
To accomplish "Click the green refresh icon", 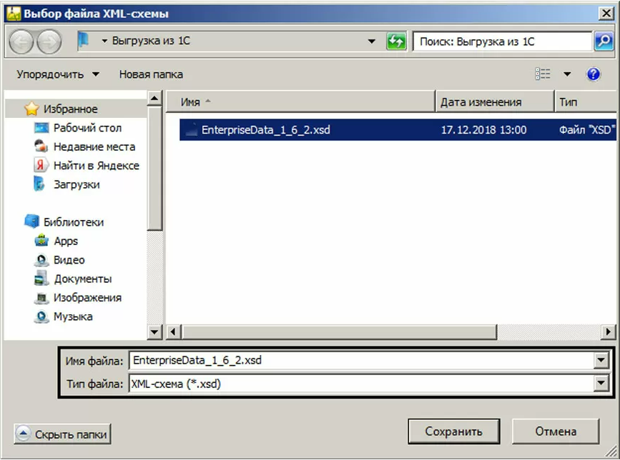I will 396,41.
